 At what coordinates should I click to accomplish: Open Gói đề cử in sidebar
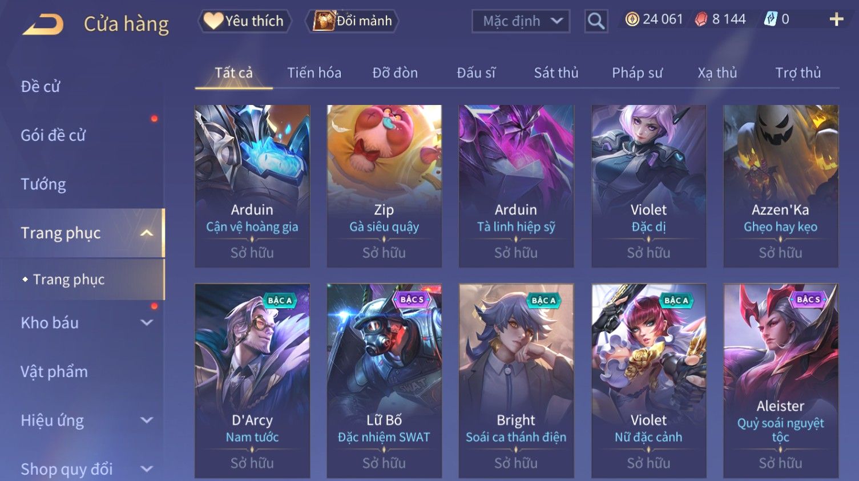[53, 135]
